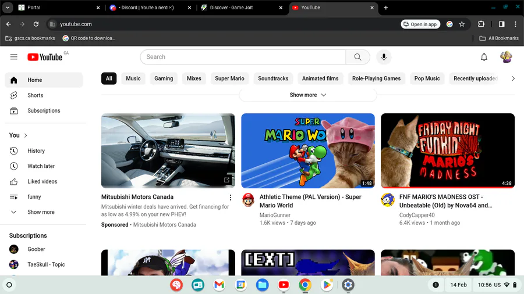Viewport: 524px width, 294px height.
Task: Open Files app on the shelf
Action: [263, 285]
